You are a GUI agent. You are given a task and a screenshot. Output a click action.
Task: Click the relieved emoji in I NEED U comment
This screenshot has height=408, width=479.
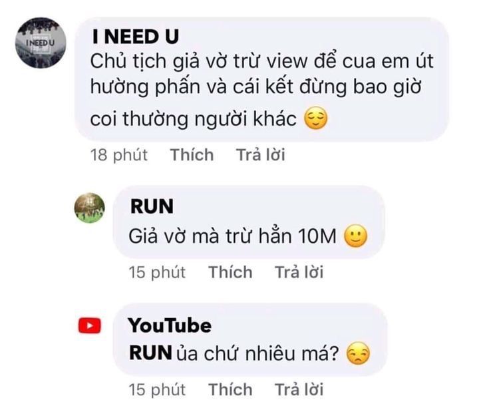pos(316,118)
